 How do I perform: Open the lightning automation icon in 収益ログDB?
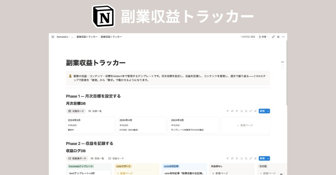(x=237, y=158)
